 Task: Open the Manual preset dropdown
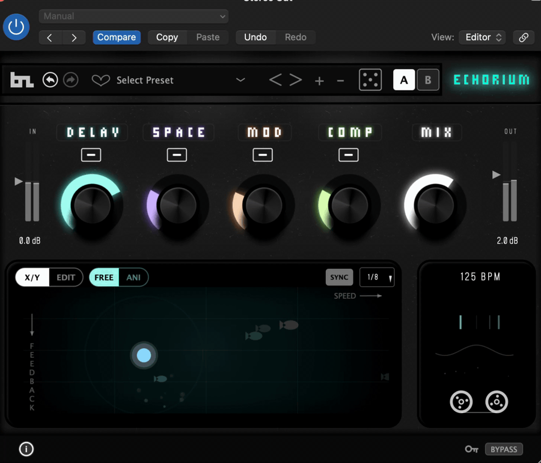[133, 16]
